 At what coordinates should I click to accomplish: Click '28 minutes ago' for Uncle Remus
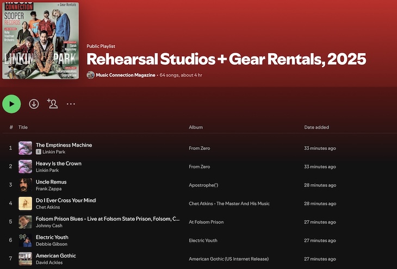point(320,185)
